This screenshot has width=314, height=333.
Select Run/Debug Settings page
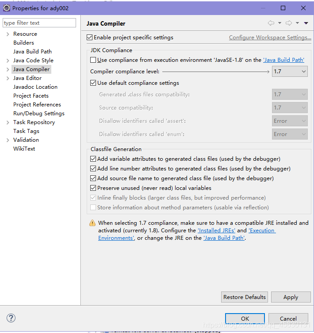39,114
